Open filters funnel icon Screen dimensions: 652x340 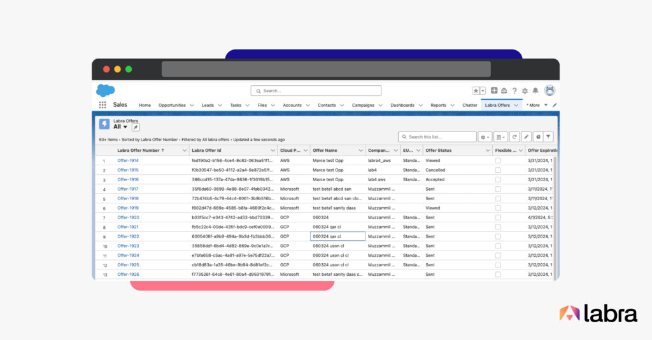(x=548, y=137)
